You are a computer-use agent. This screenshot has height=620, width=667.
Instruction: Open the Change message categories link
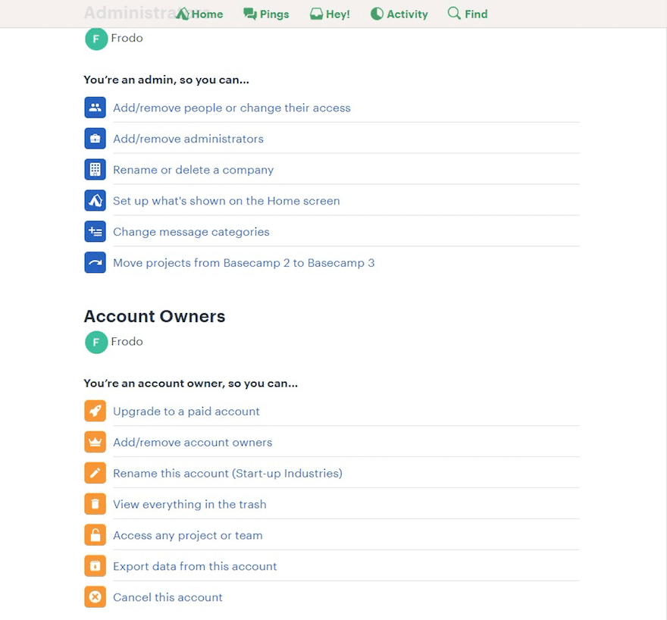[x=191, y=232]
